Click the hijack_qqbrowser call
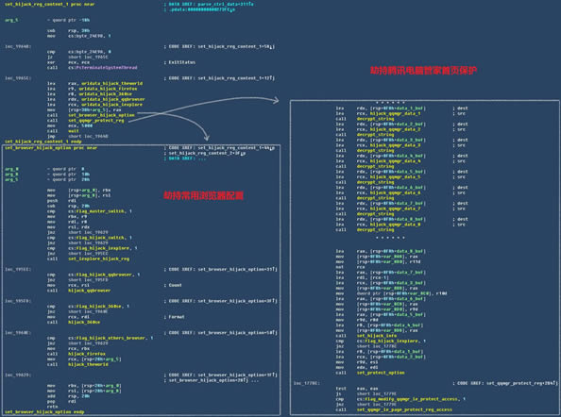Image resolution: width=561 pixels, height=417 pixels. (x=89, y=291)
